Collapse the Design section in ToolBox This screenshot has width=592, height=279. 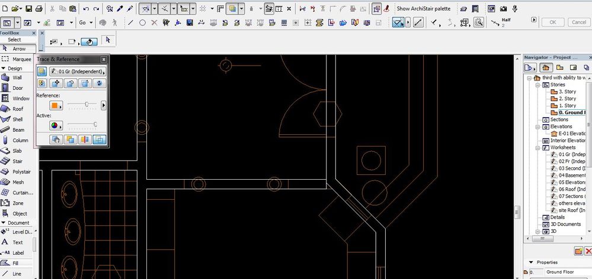tap(4, 69)
